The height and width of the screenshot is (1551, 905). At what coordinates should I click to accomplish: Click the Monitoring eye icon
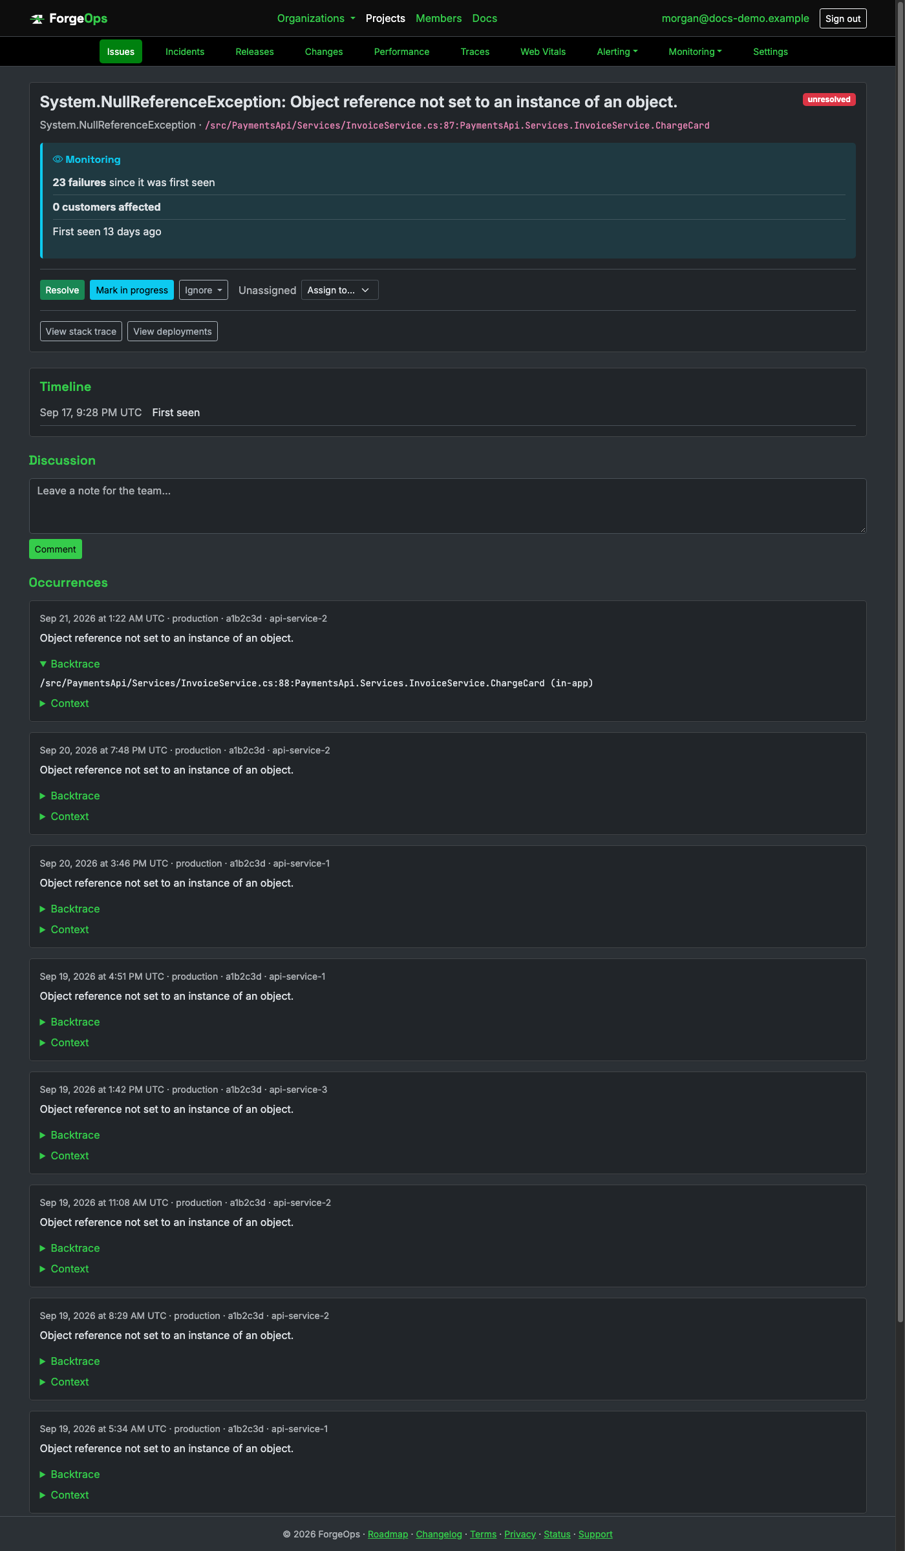pyautogui.click(x=58, y=160)
